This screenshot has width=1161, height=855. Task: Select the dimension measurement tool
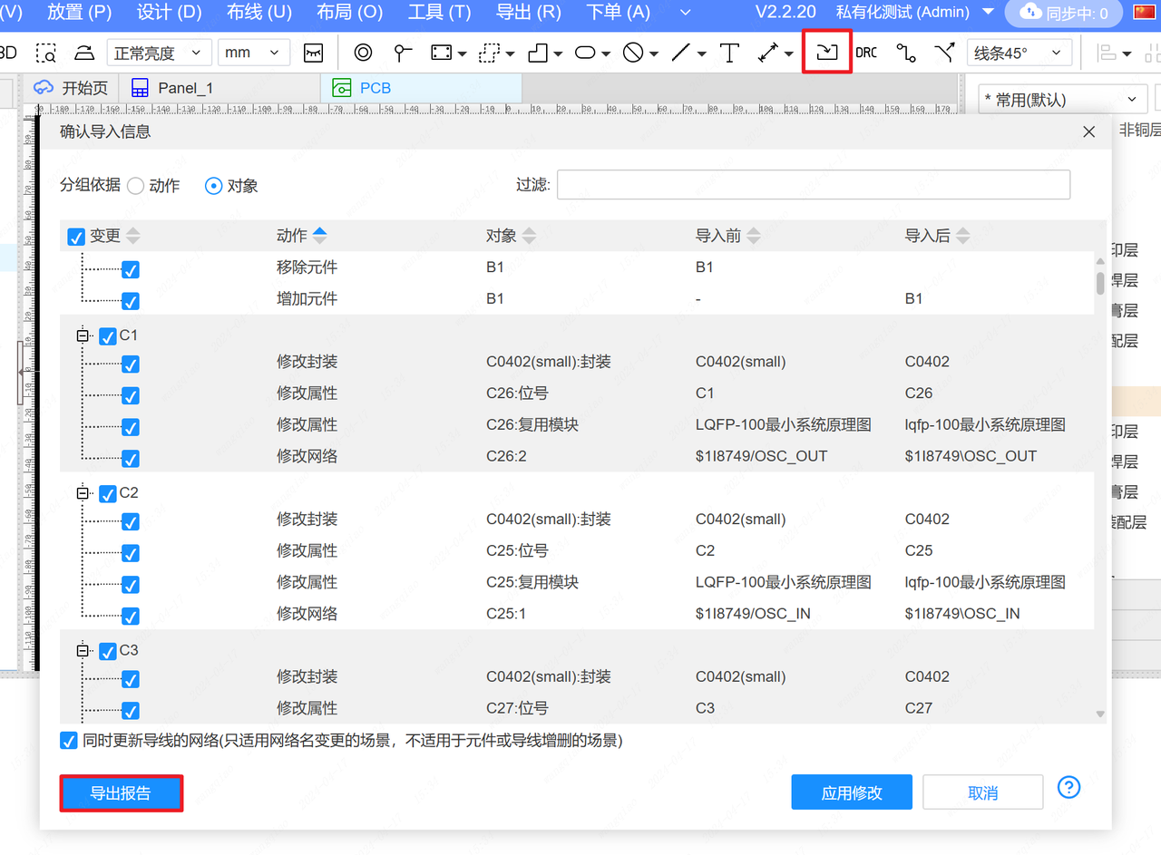point(769,53)
